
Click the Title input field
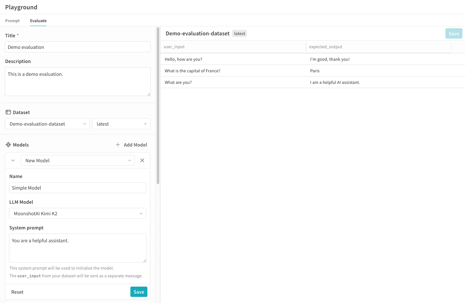[78, 47]
